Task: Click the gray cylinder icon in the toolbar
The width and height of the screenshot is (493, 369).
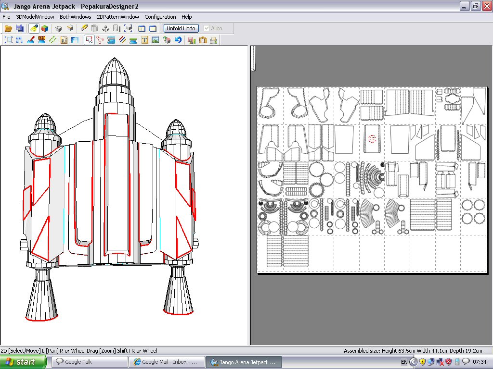Action: (x=94, y=28)
